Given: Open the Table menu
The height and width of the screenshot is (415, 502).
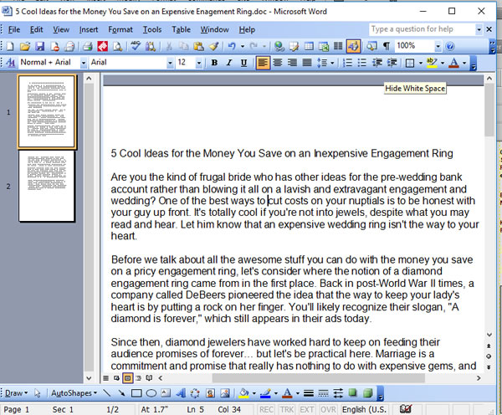Looking at the screenshot, I should [x=181, y=29].
